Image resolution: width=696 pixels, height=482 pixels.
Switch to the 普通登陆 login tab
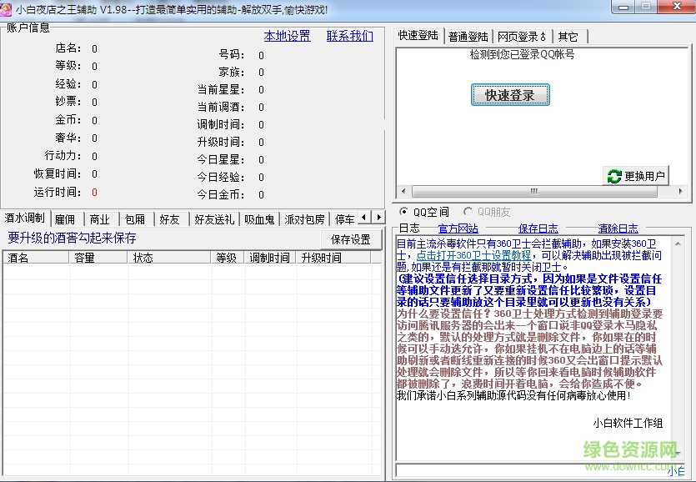pyautogui.click(x=468, y=37)
